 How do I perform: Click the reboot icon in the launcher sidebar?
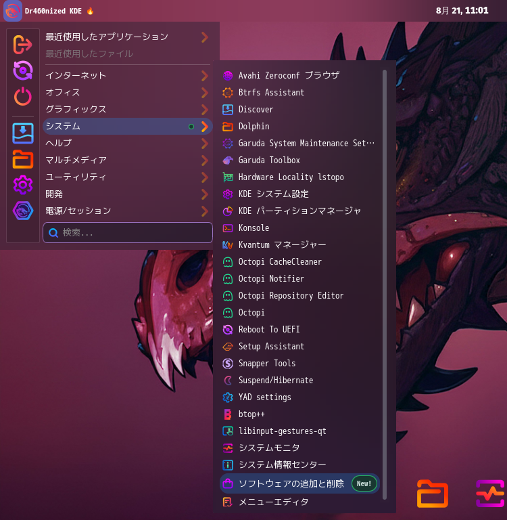coord(22,70)
